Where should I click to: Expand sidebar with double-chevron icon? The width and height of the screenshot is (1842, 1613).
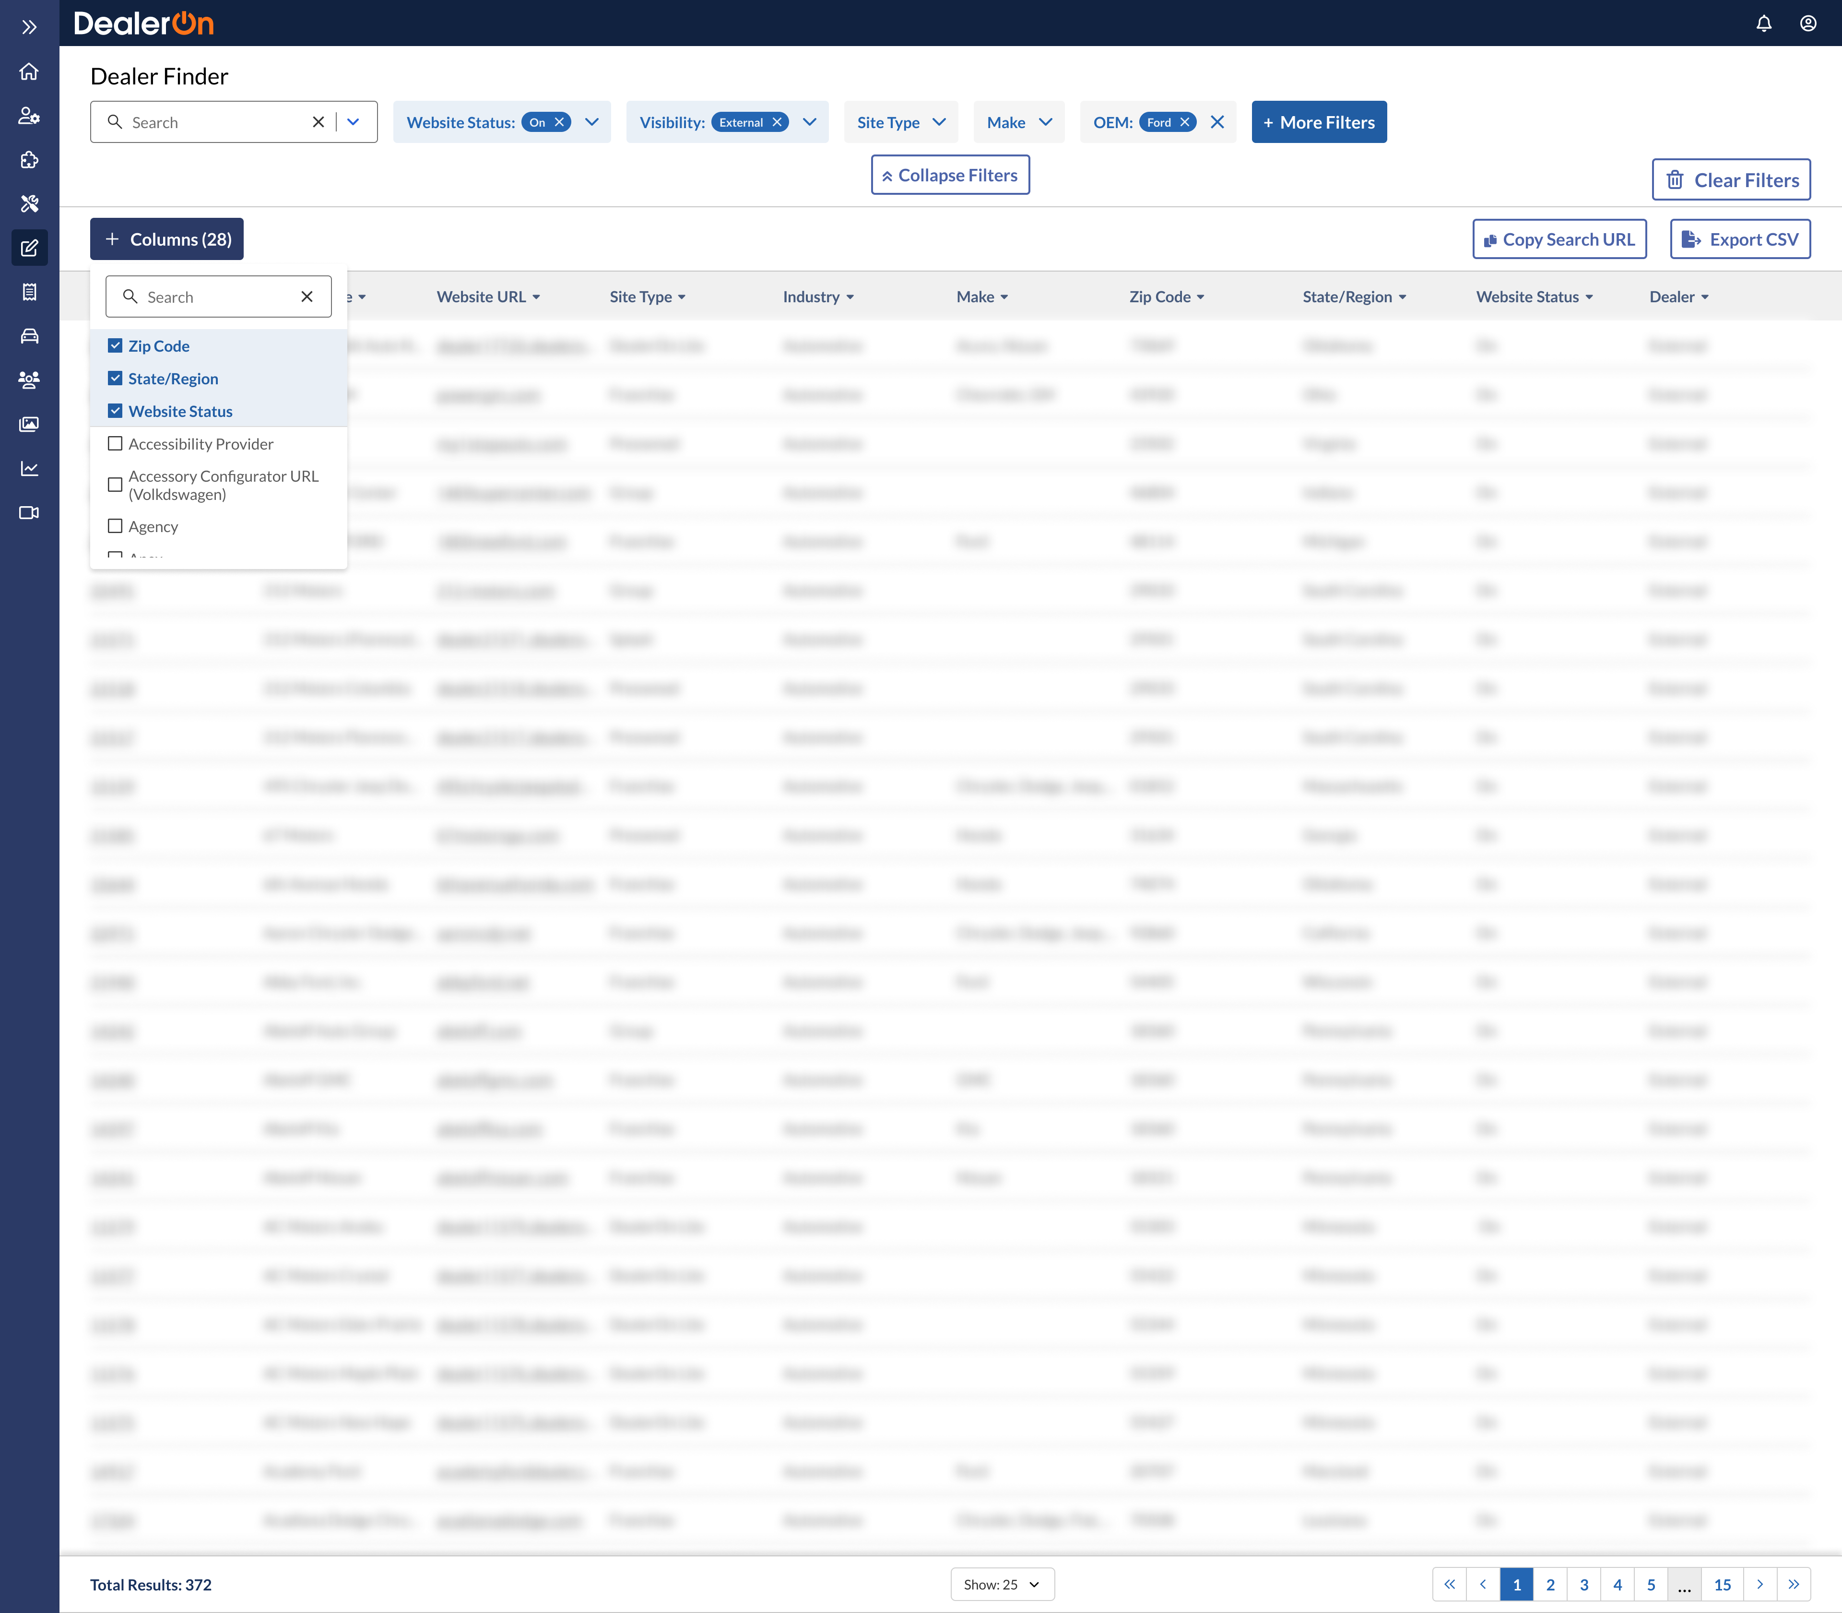tap(29, 27)
